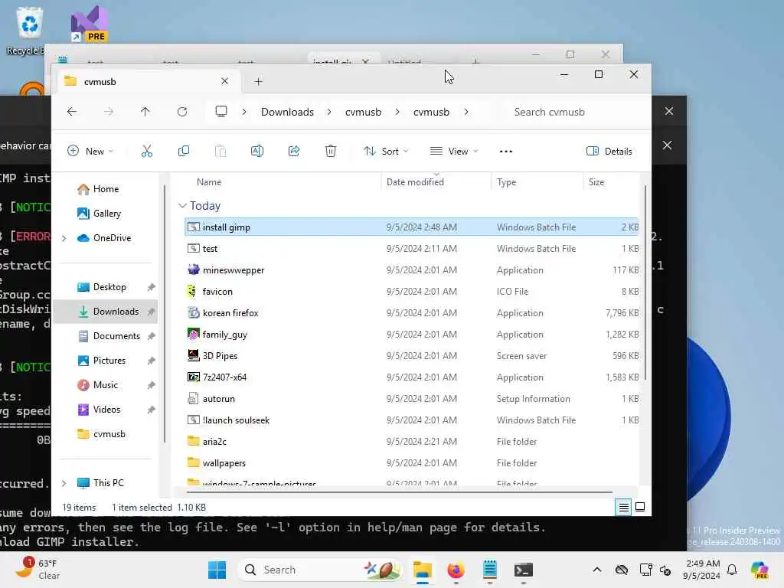
Task: Unpin Pictures using its pin icon
Action: pos(151,361)
